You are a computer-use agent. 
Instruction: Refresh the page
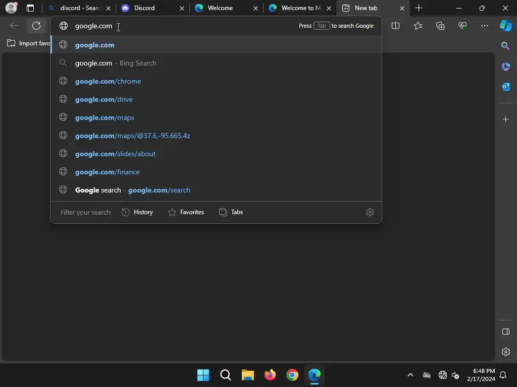[x=36, y=26]
